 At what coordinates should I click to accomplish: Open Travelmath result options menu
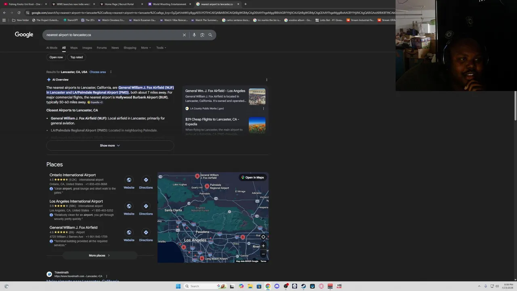click(107, 276)
